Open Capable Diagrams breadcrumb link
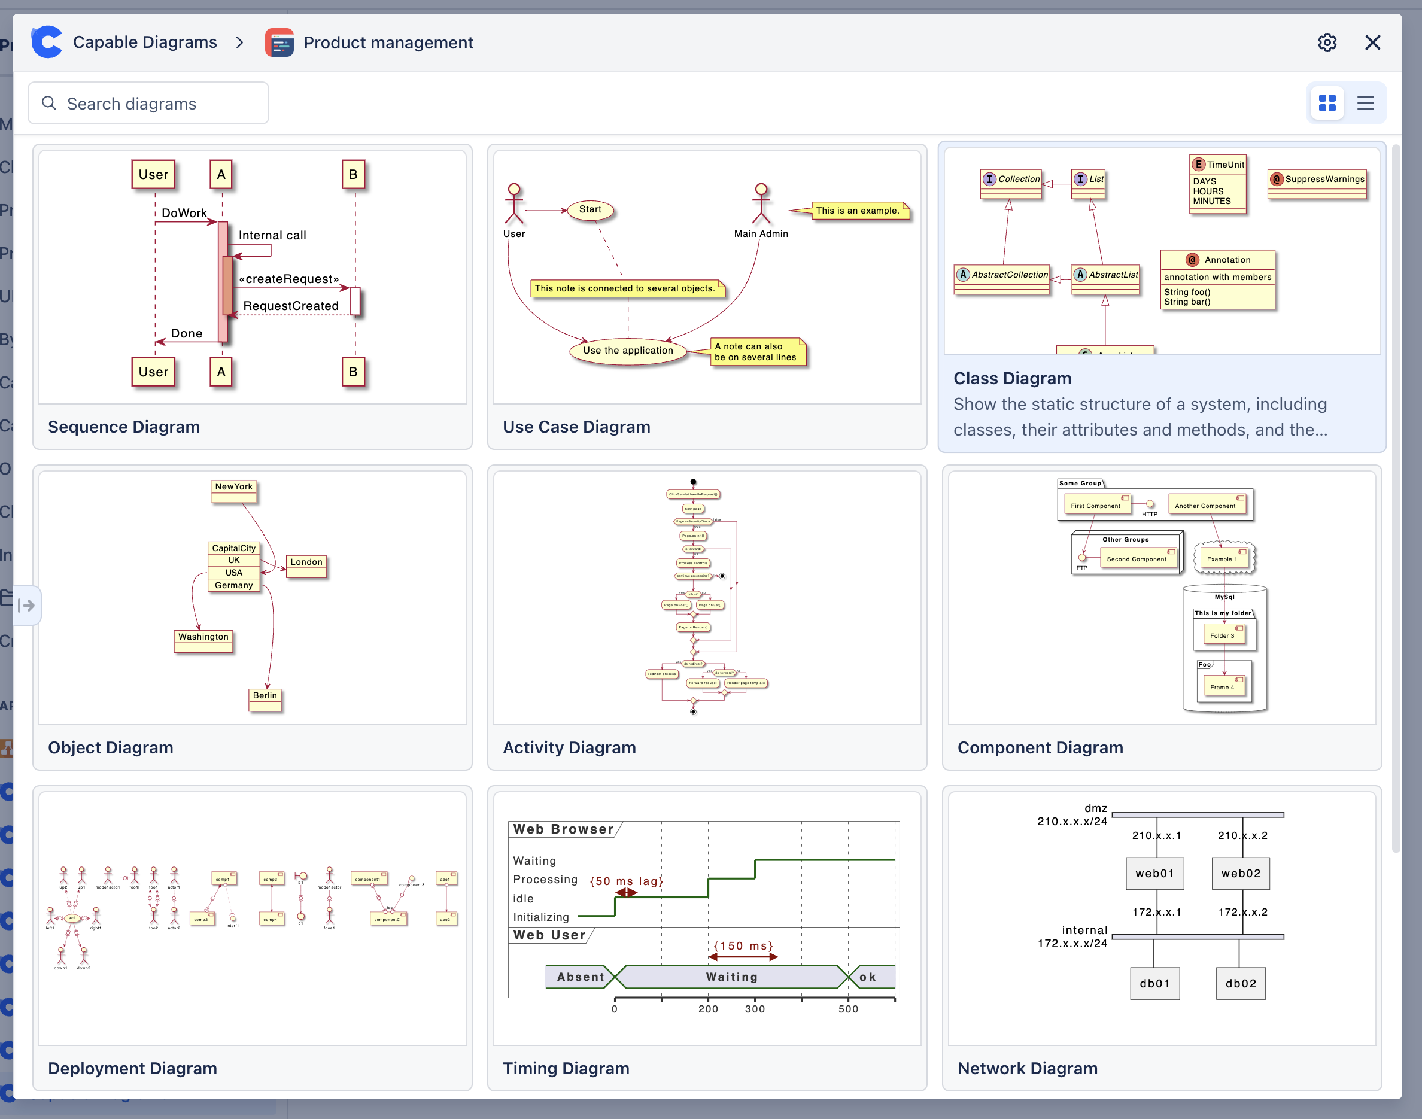 pyautogui.click(x=144, y=42)
